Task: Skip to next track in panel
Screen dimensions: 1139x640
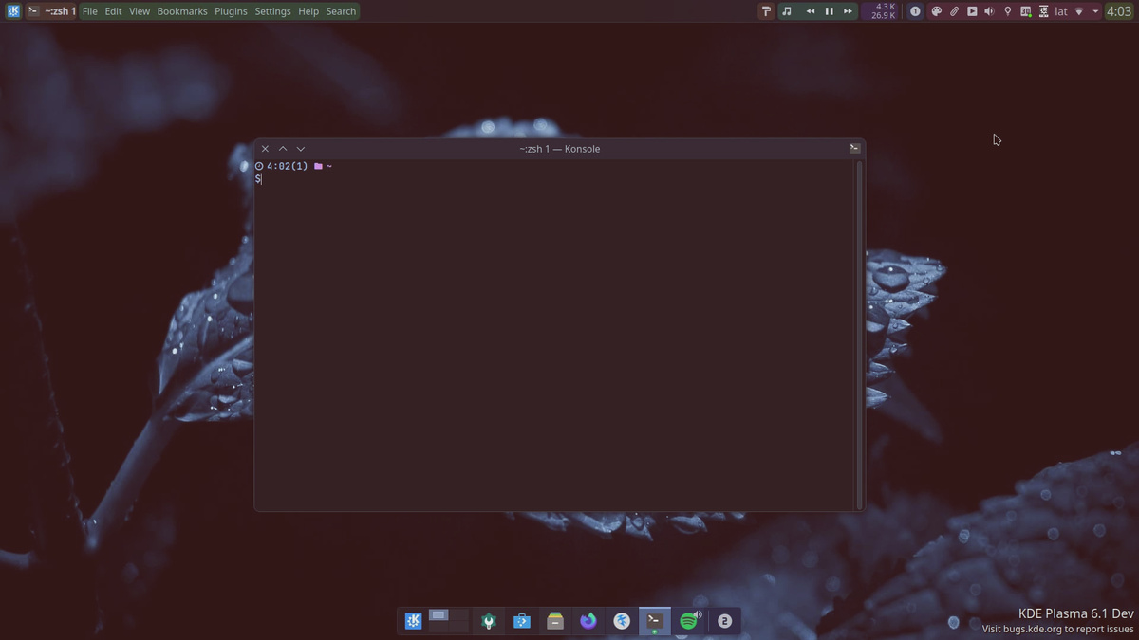Action: (848, 11)
